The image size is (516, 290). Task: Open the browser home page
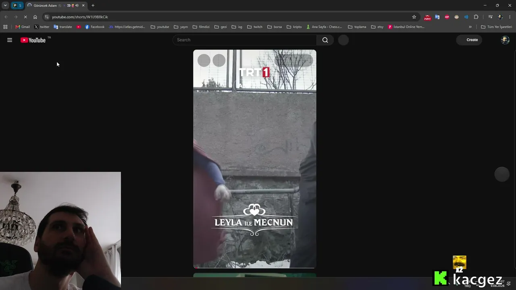tap(35, 17)
